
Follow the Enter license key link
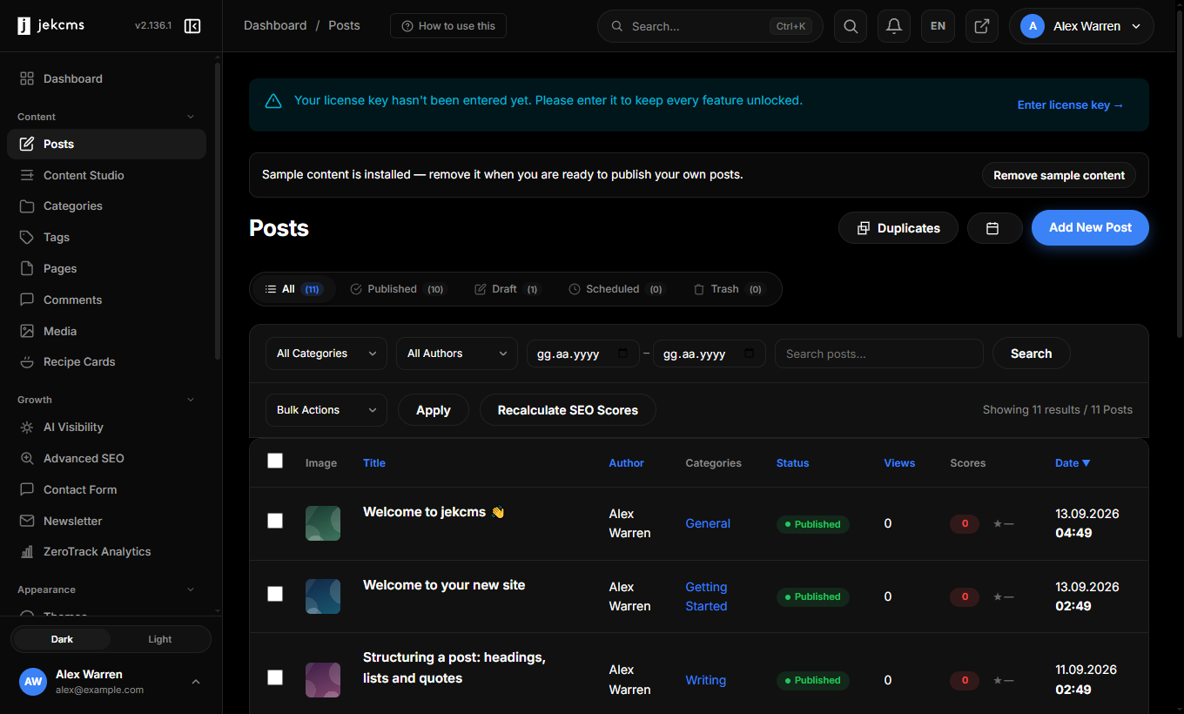(1071, 105)
